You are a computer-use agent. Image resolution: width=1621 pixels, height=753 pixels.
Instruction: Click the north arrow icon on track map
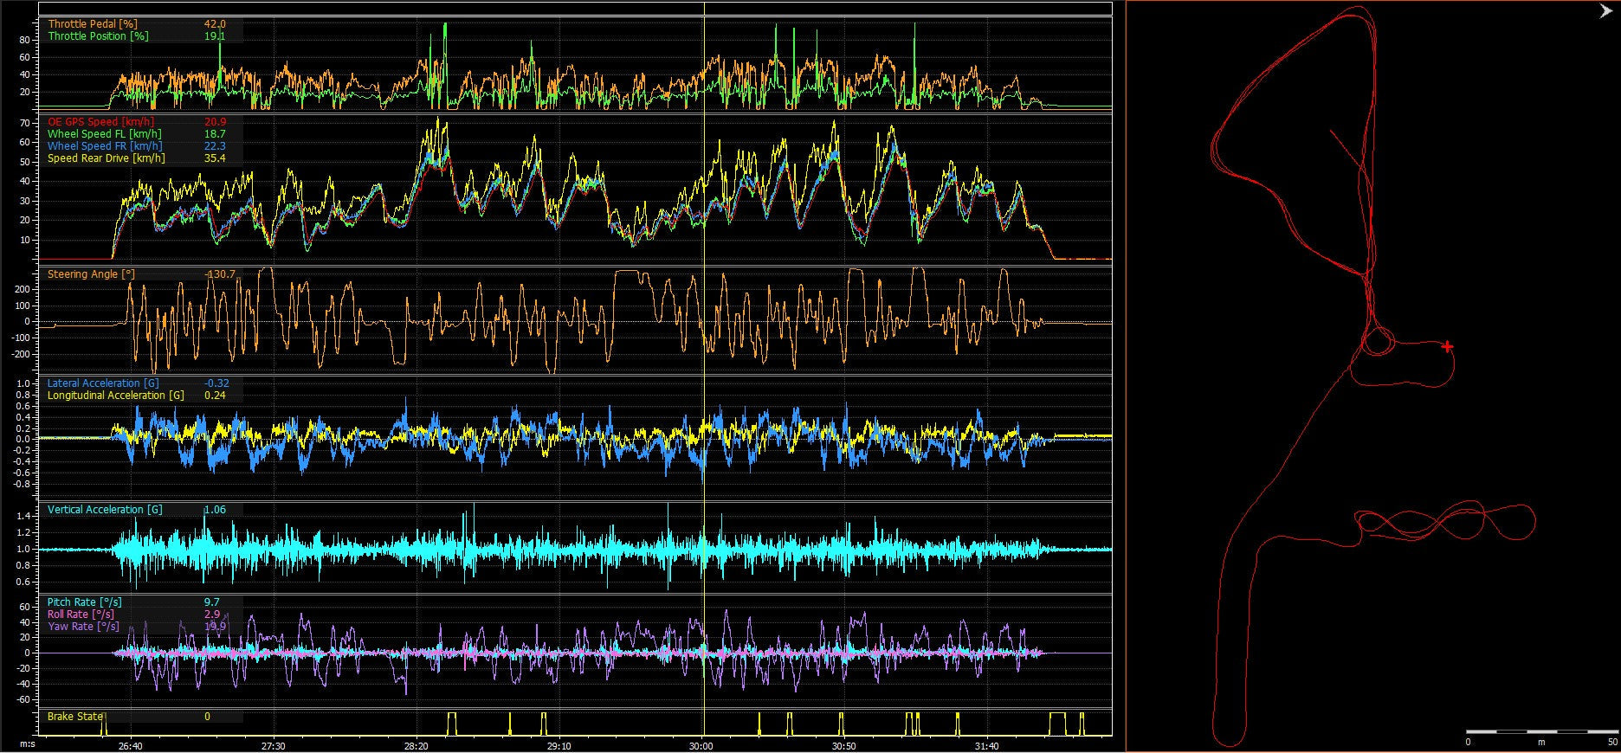click(x=1605, y=11)
